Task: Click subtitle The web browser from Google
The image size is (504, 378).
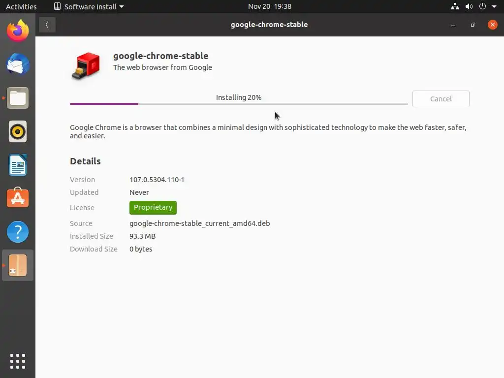Action: point(162,67)
